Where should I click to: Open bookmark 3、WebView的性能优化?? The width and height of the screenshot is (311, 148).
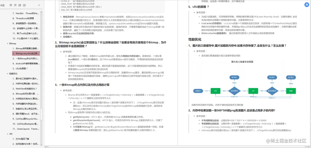pyautogui.click(x=25, y=88)
